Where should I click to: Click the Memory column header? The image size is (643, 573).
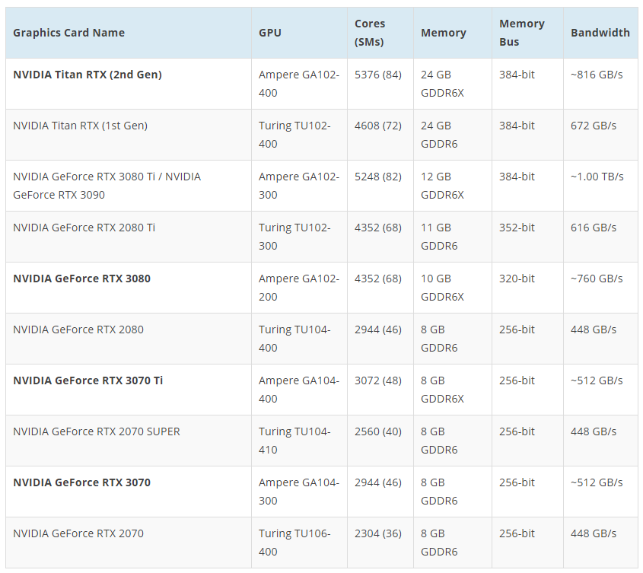[444, 33]
